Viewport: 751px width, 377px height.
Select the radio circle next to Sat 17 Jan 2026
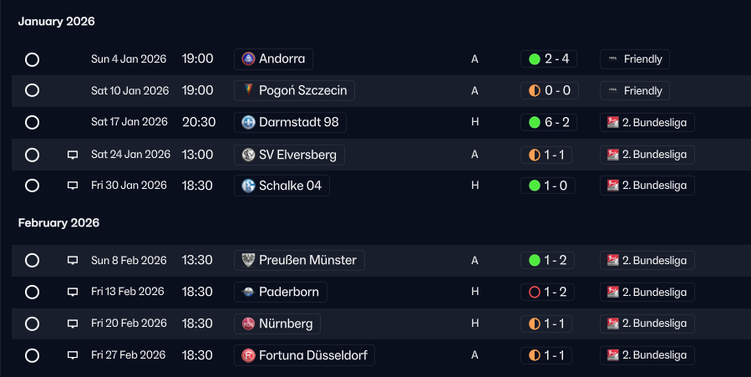pyautogui.click(x=32, y=122)
